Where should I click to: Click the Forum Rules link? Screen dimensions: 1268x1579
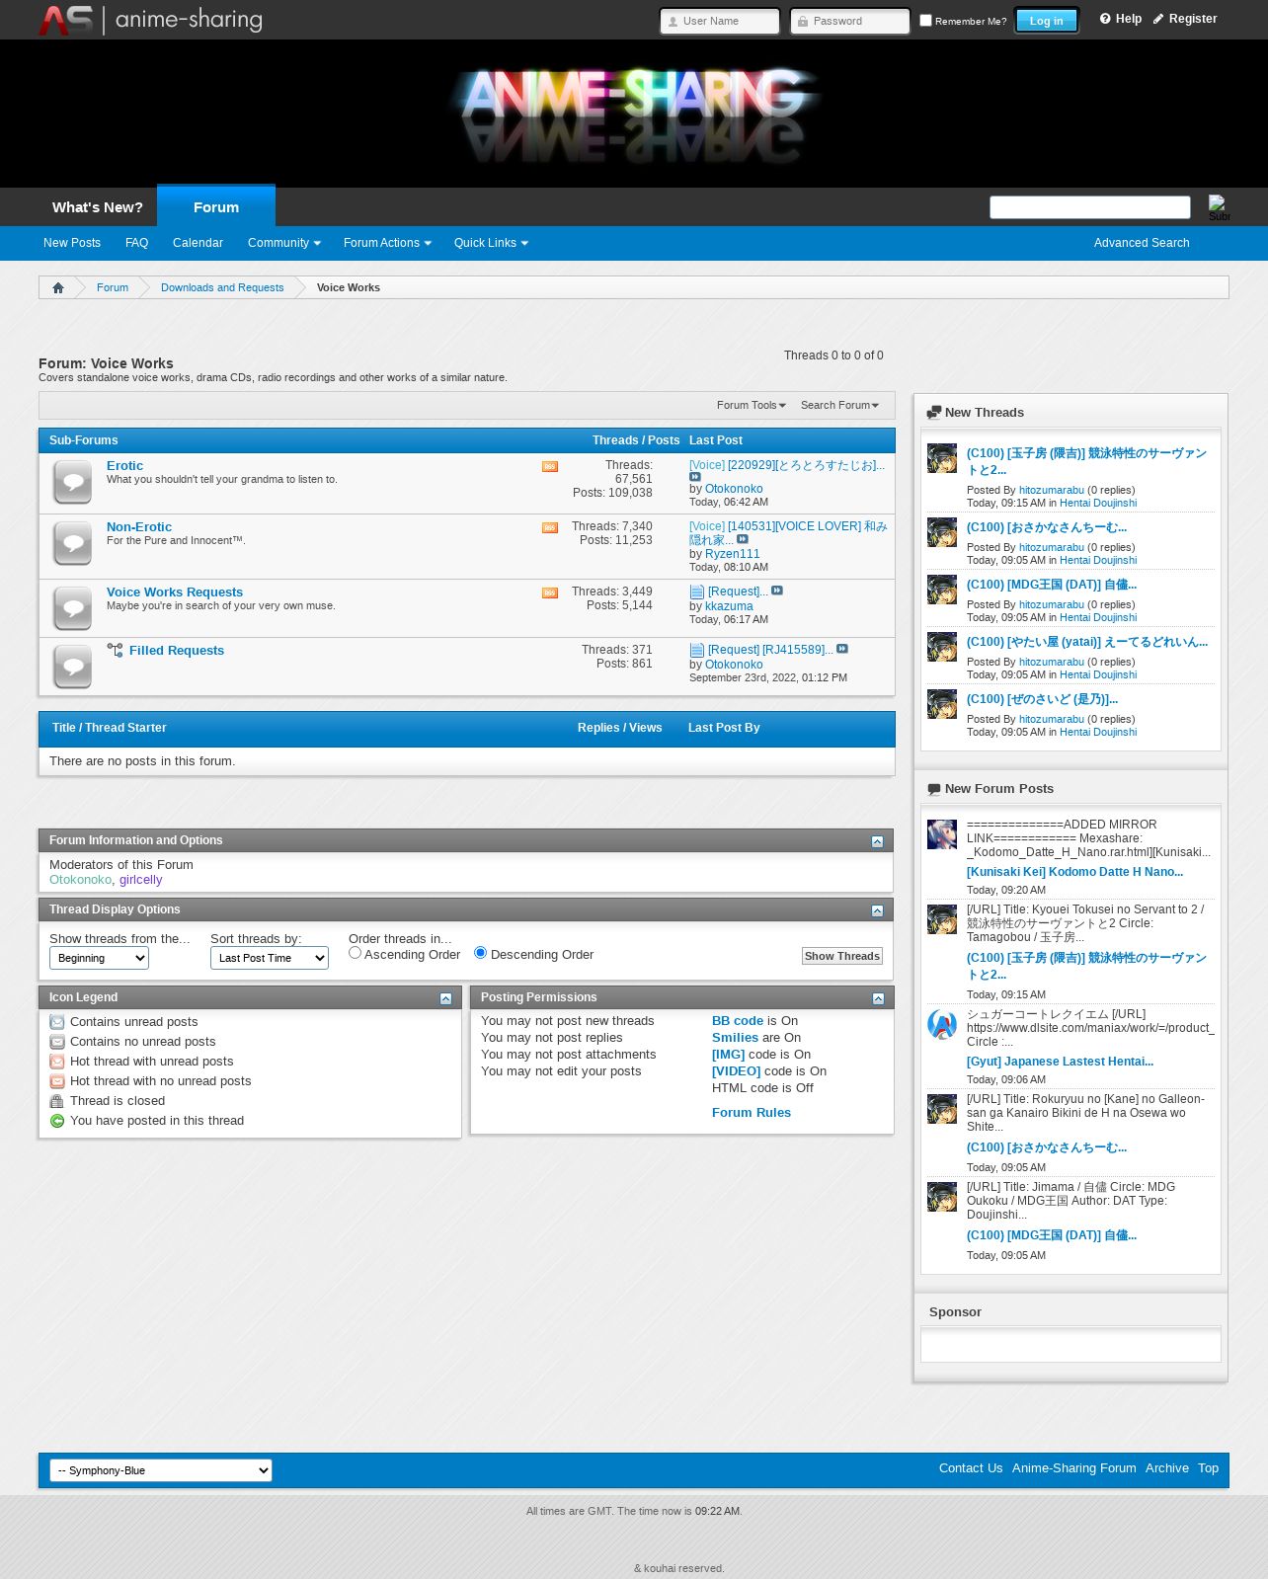752,1113
